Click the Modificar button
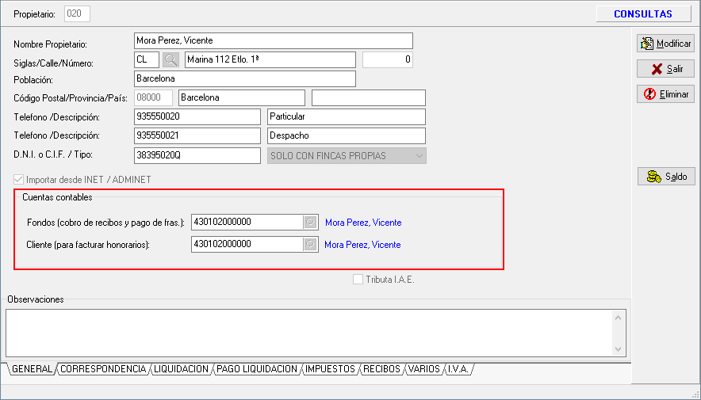 coord(665,44)
